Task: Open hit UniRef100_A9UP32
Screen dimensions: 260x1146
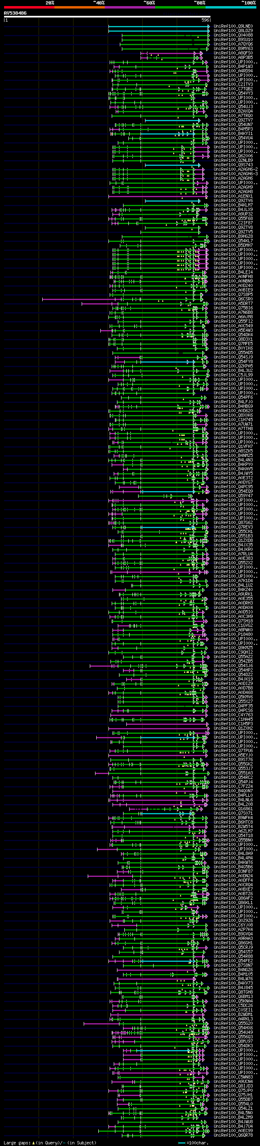Action: pos(233,214)
